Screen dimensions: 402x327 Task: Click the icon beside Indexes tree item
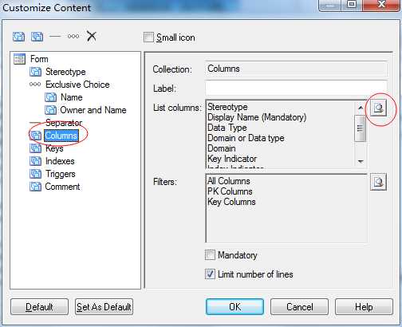(x=35, y=161)
